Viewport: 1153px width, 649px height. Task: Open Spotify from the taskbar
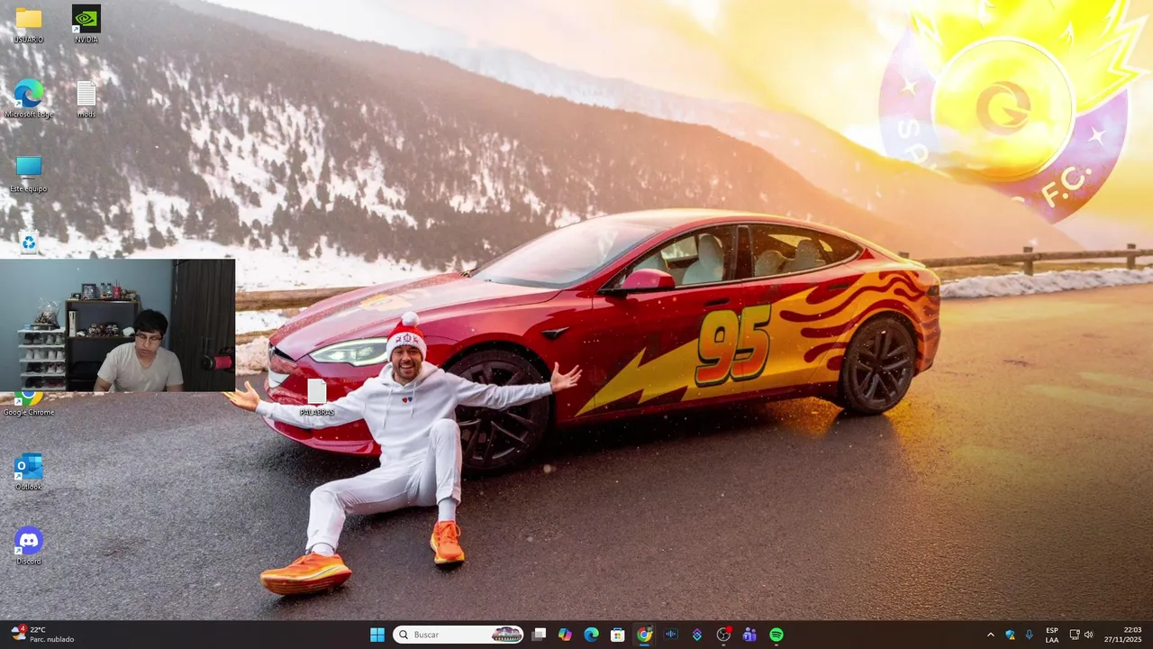click(776, 635)
